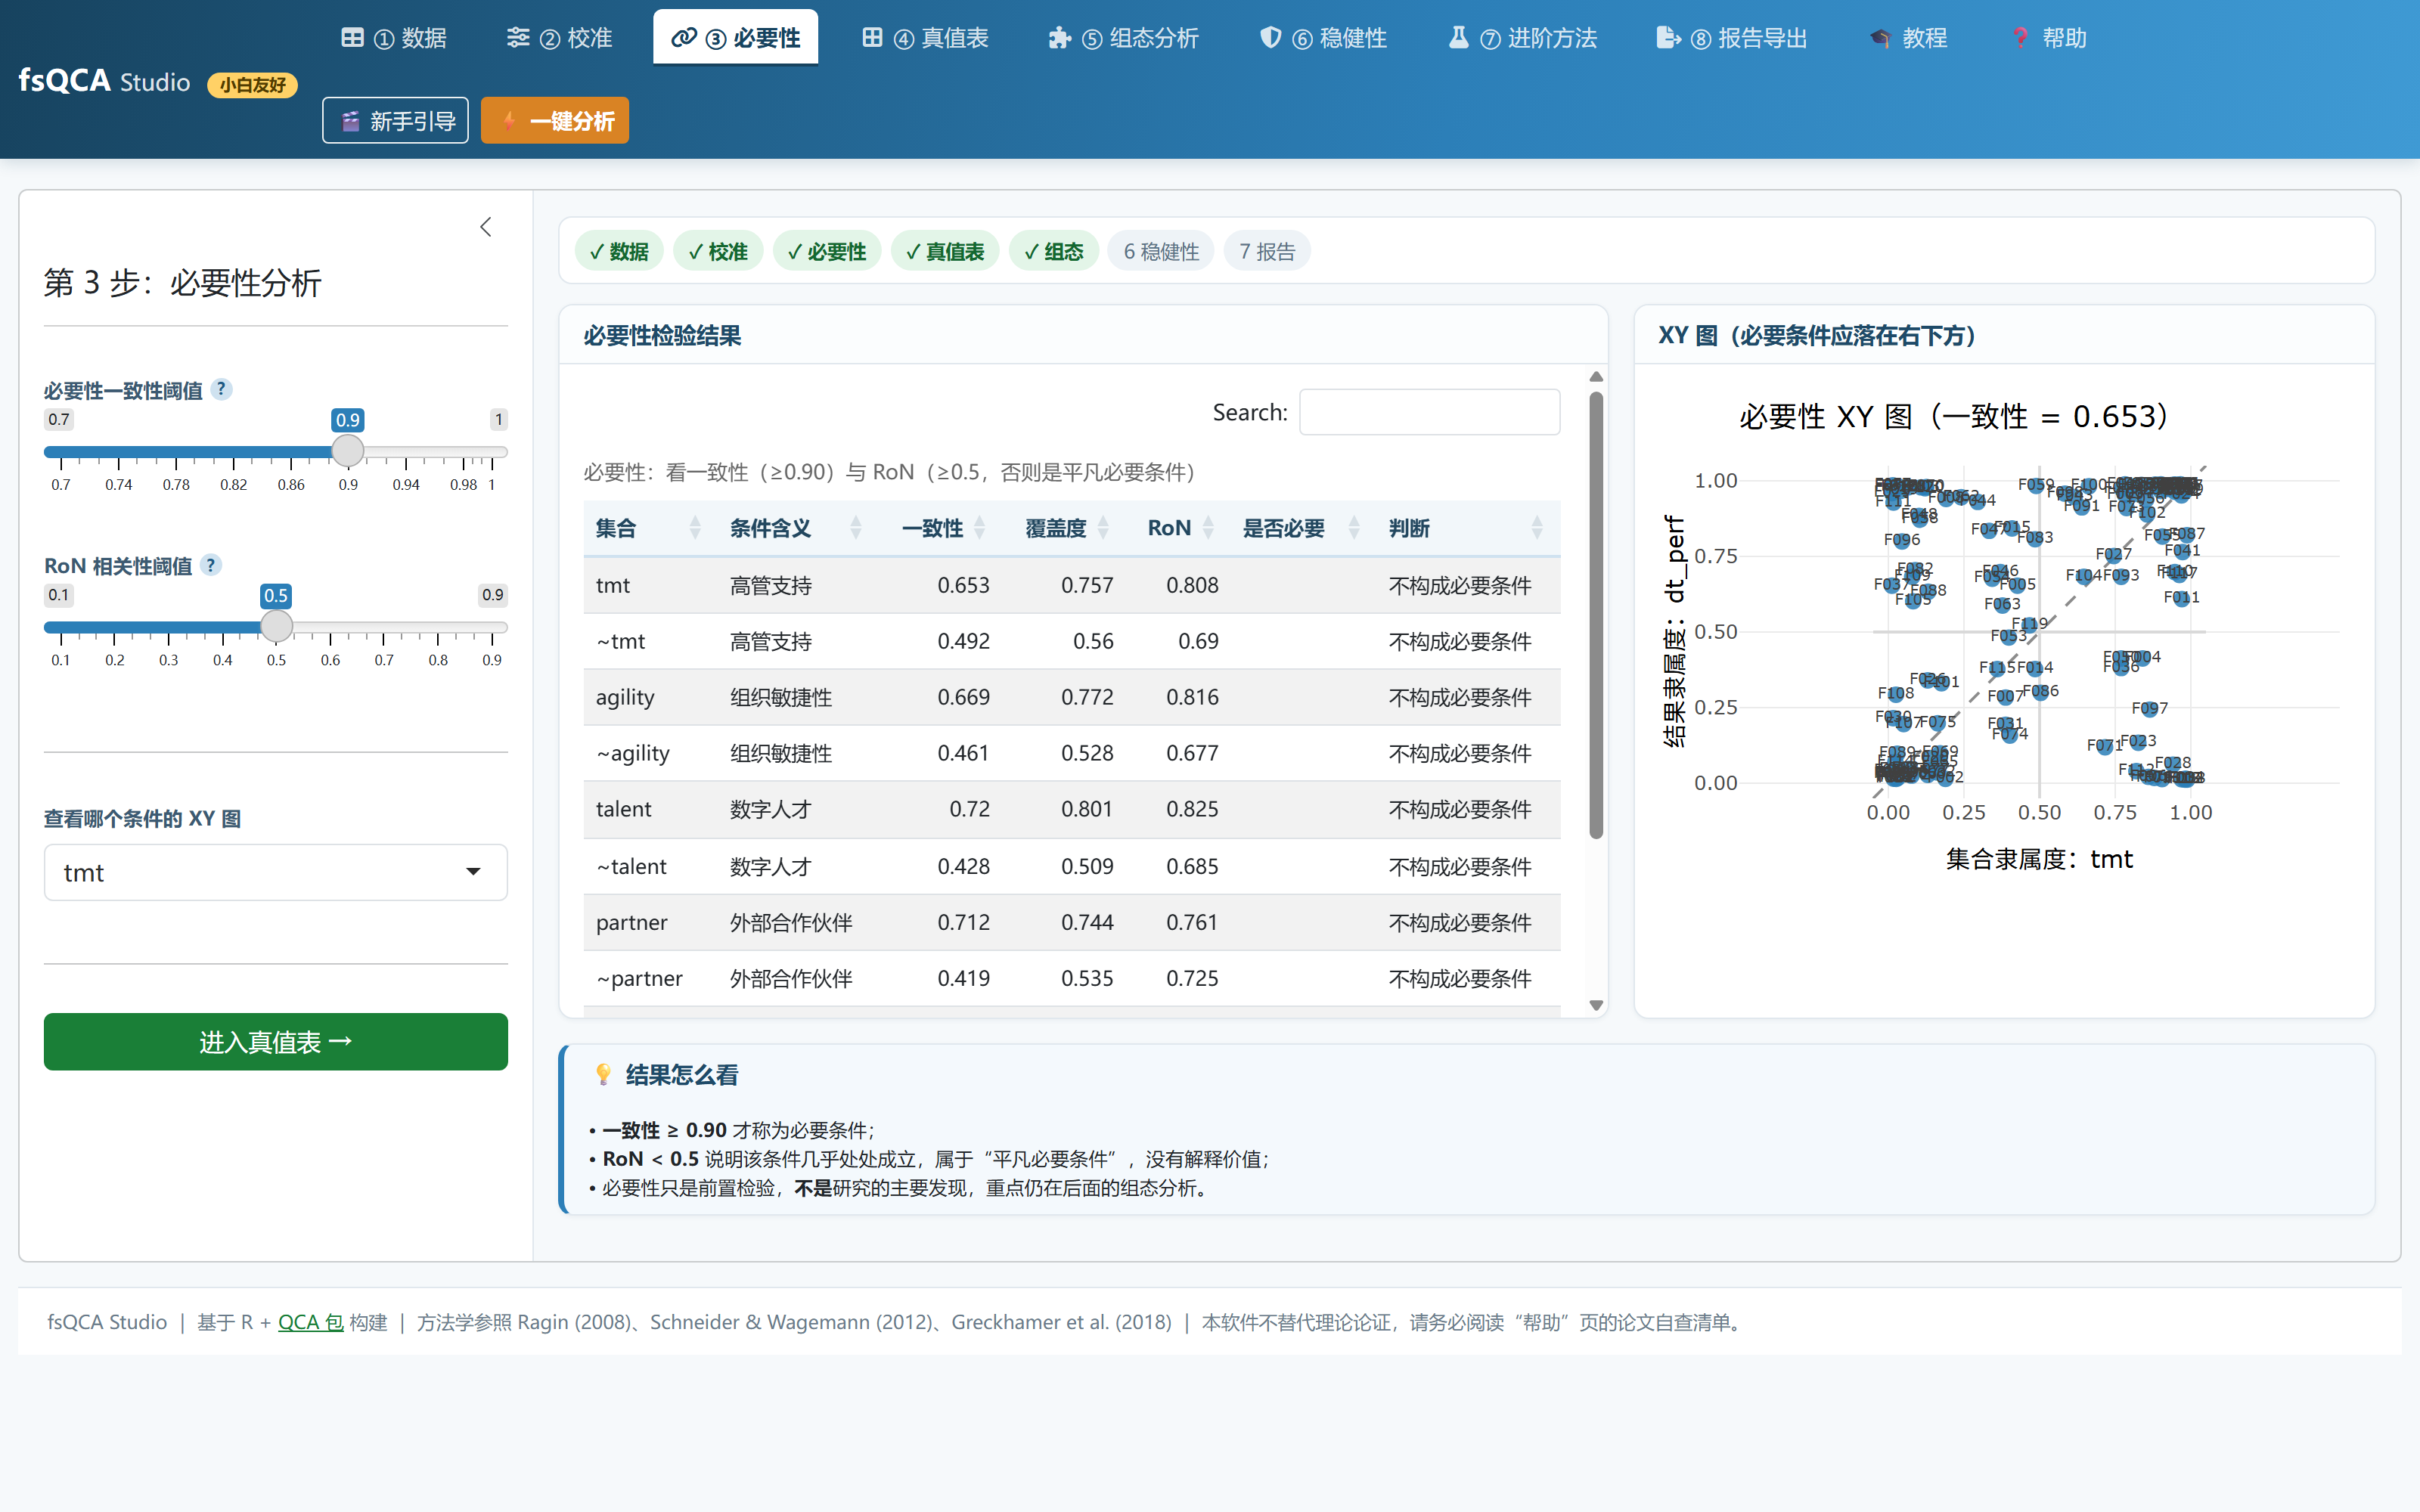The width and height of the screenshot is (2420, 1512).
Task: Click the 必要性一致性阈值 slider handle
Action: click(347, 451)
